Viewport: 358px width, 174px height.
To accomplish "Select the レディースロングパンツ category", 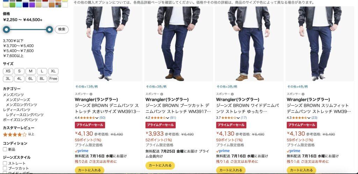I will point(25,115).
